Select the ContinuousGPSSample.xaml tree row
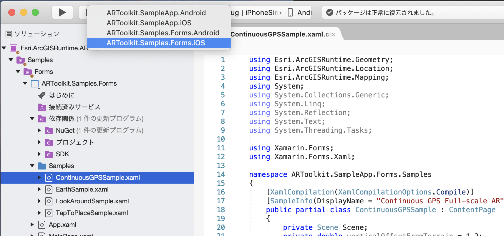The height and width of the screenshot is (236, 504). coord(97,177)
